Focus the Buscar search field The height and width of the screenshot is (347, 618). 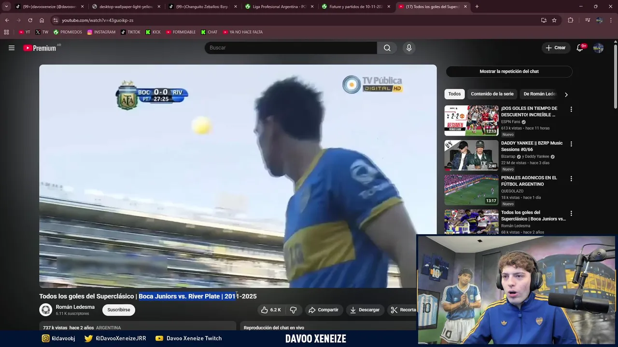point(291,48)
